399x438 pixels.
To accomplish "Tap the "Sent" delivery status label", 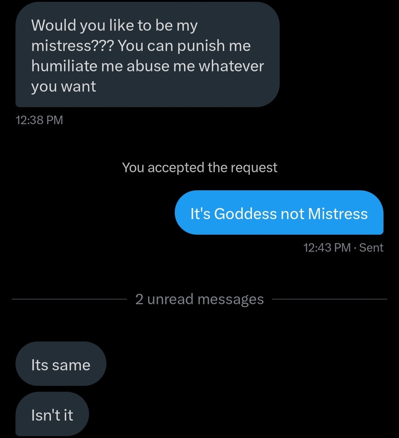I will (371, 248).
